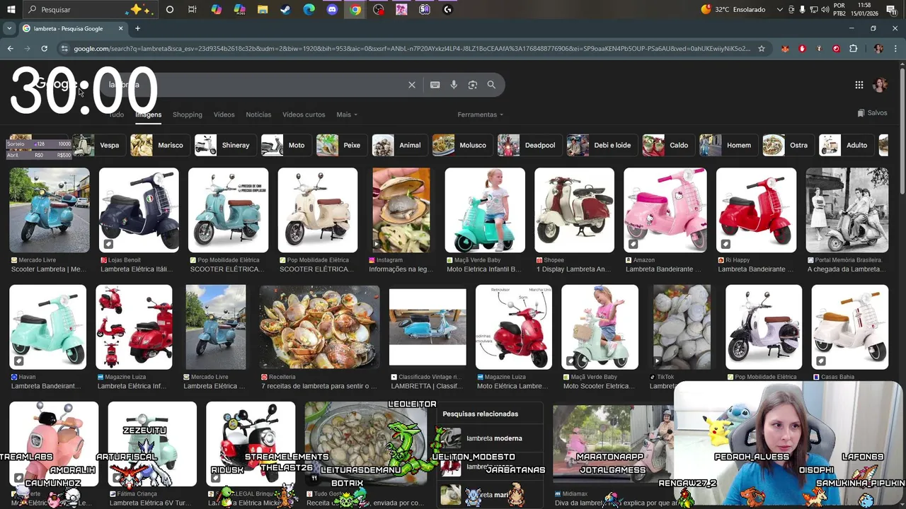Viewport: 906px width, 509px height.
Task: Open the Shopee Display Lambreta thumbnail
Action: click(x=574, y=210)
